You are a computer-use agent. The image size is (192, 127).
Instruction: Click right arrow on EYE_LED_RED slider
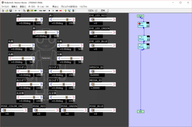coord(114,19)
